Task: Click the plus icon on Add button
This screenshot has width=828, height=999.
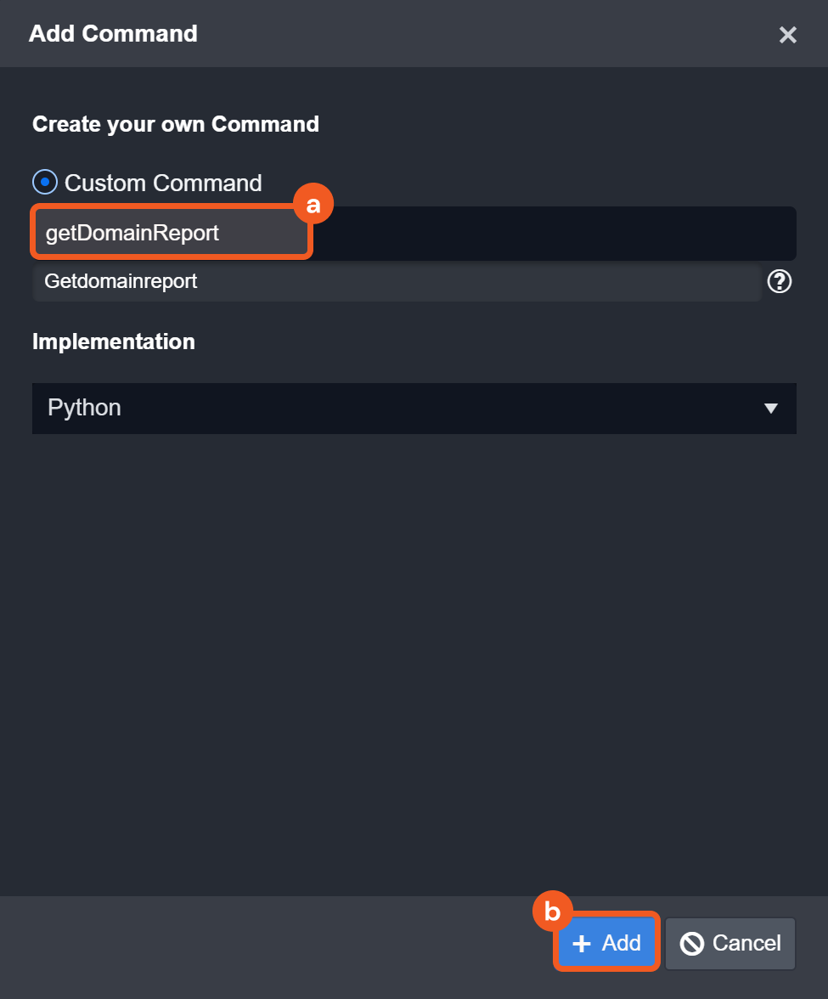Action: tap(582, 943)
